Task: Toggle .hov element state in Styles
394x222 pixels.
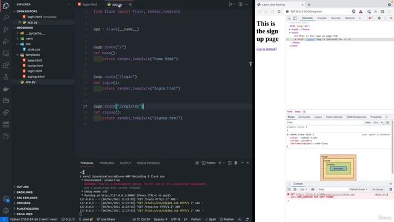Action: tap(368, 123)
